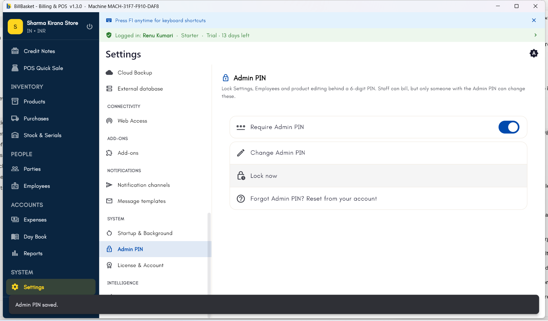The image size is (548, 321).
Task: Click the Parties people icon
Action: pyautogui.click(x=15, y=169)
